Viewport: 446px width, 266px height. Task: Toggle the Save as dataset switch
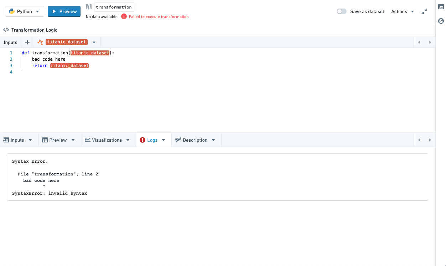(x=342, y=11)
